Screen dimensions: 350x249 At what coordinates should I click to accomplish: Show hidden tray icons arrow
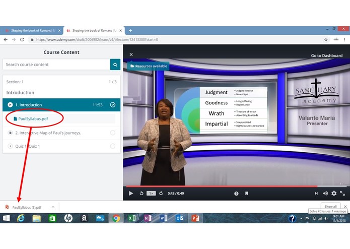(x=301, y=219)
